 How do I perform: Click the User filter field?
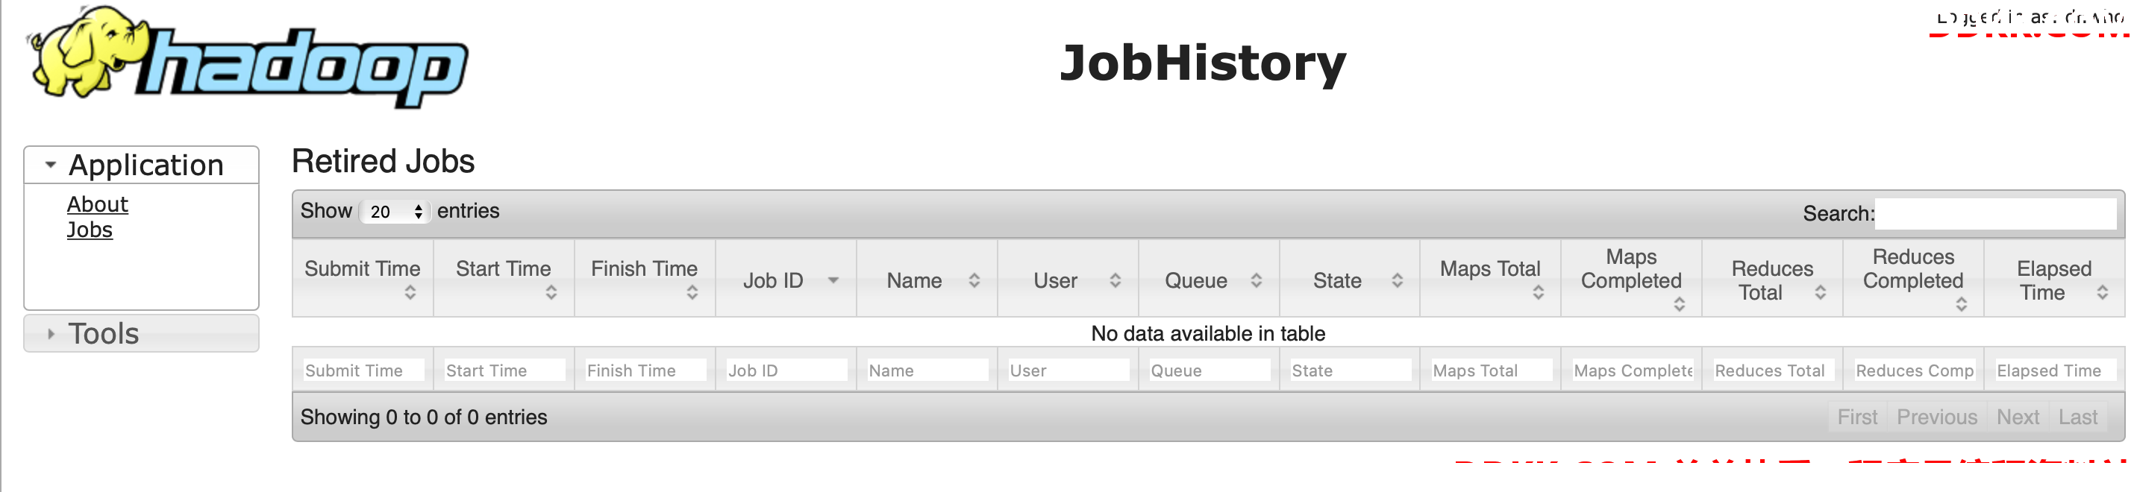tap(1068, 370)
